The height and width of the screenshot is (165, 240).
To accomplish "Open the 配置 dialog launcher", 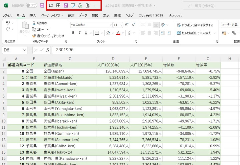I will coord(217,41).
